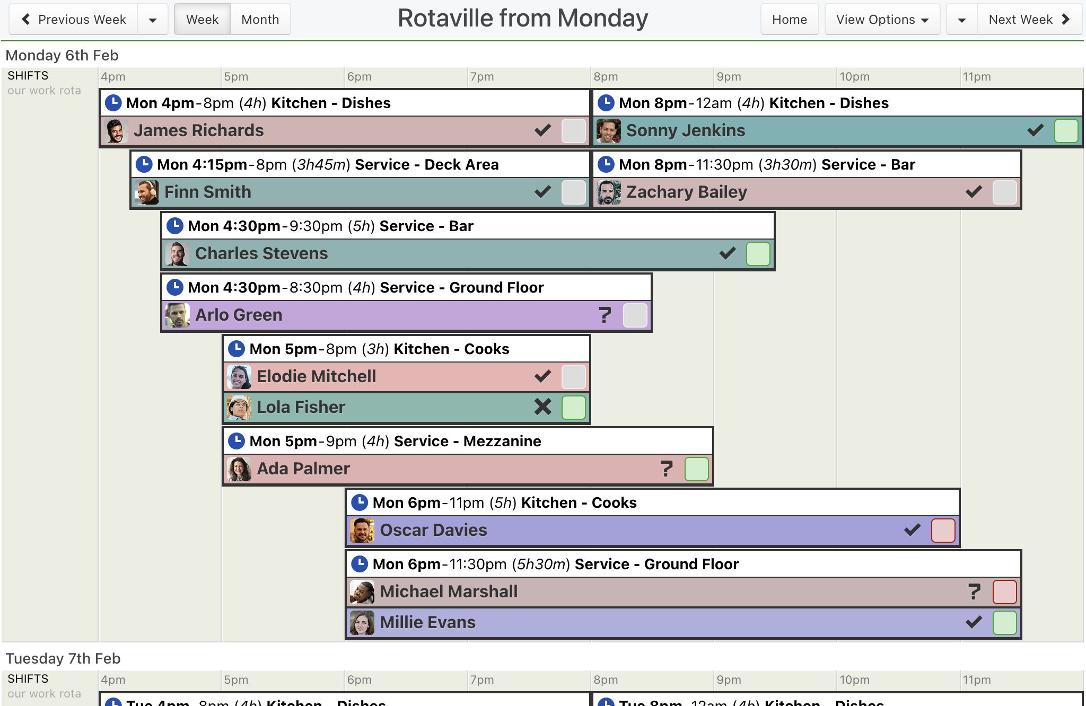Click the green status box for Sonny Jenkins
This screenshot has height=706, width=1086.
click(1066, 130)
